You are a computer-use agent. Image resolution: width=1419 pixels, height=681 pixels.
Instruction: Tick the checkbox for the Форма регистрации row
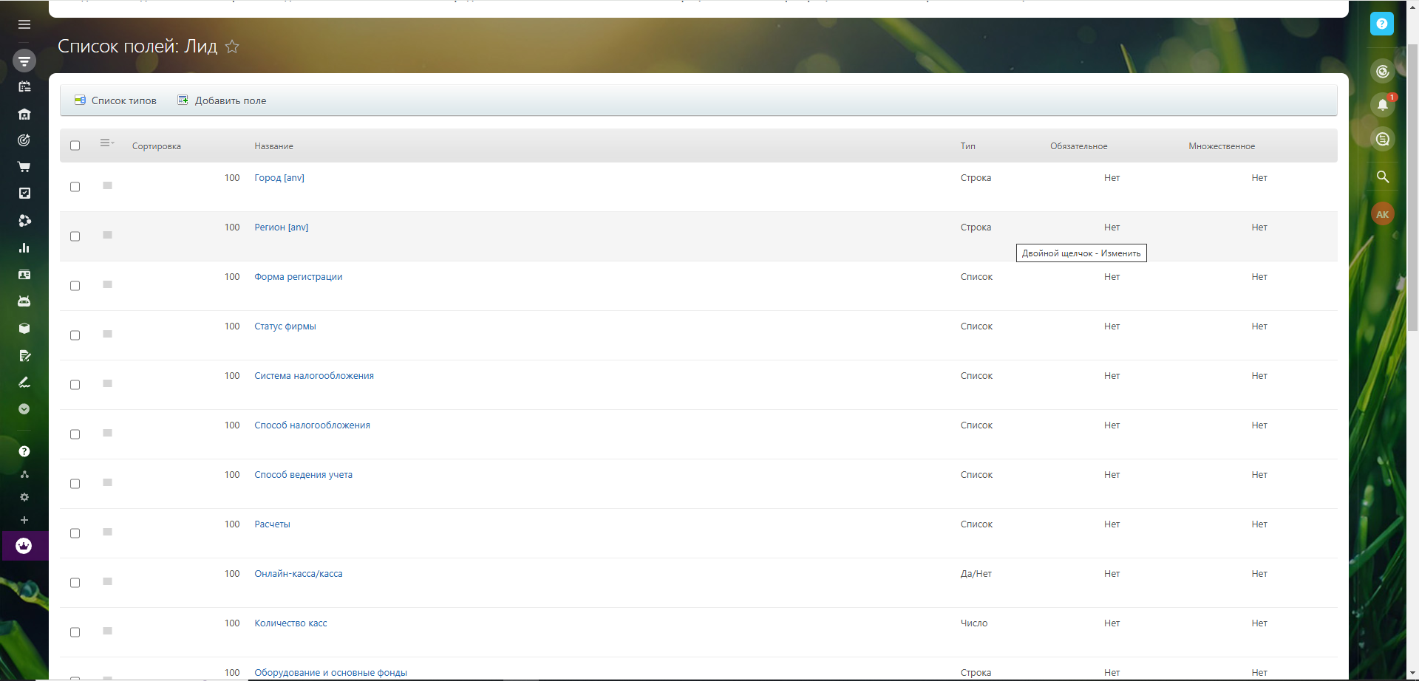point(75,286)
